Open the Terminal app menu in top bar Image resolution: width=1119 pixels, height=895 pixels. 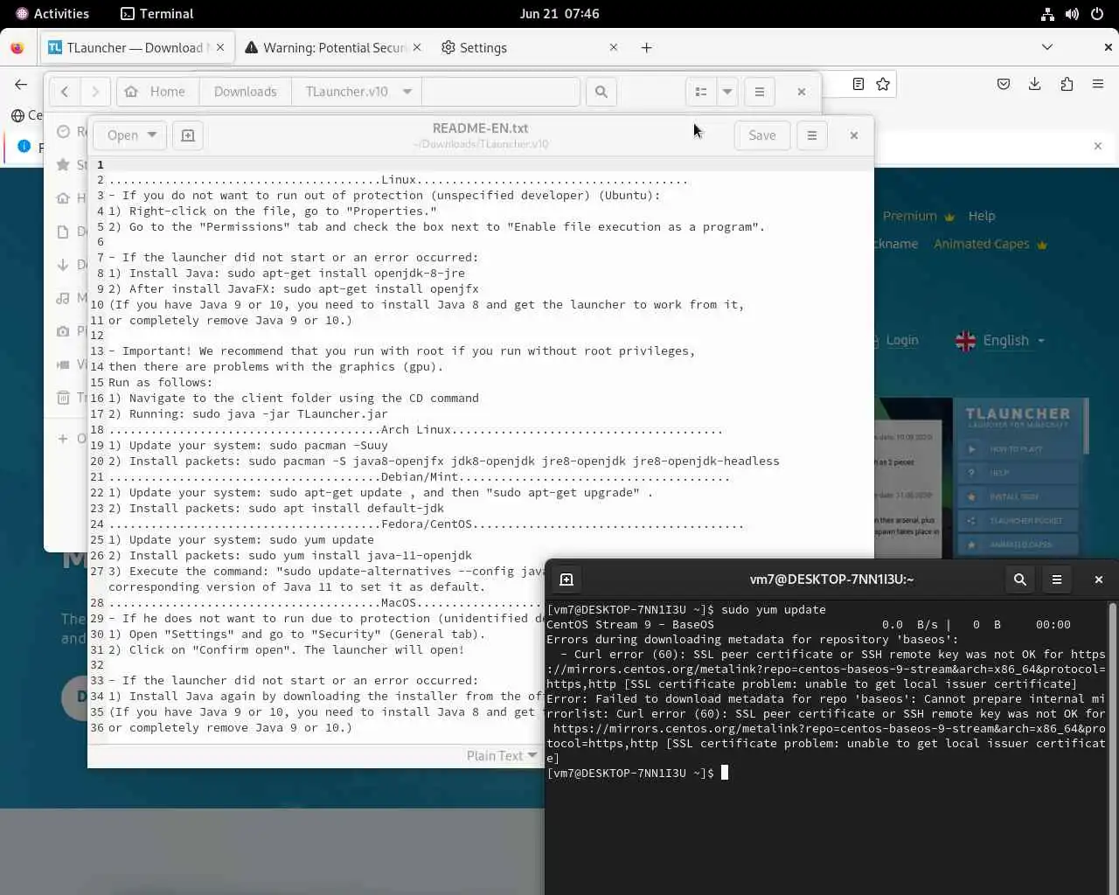pos(156,13)
